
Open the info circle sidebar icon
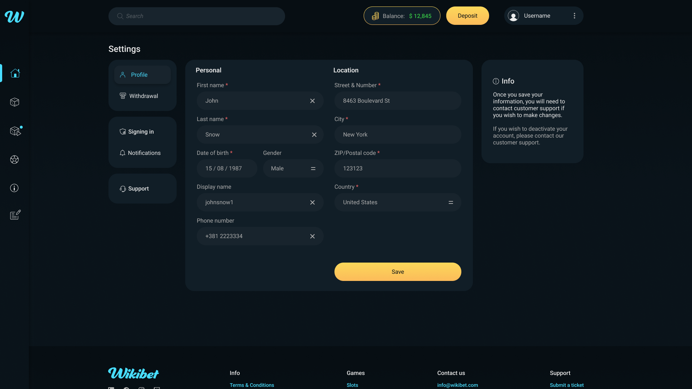click(14, 188)
